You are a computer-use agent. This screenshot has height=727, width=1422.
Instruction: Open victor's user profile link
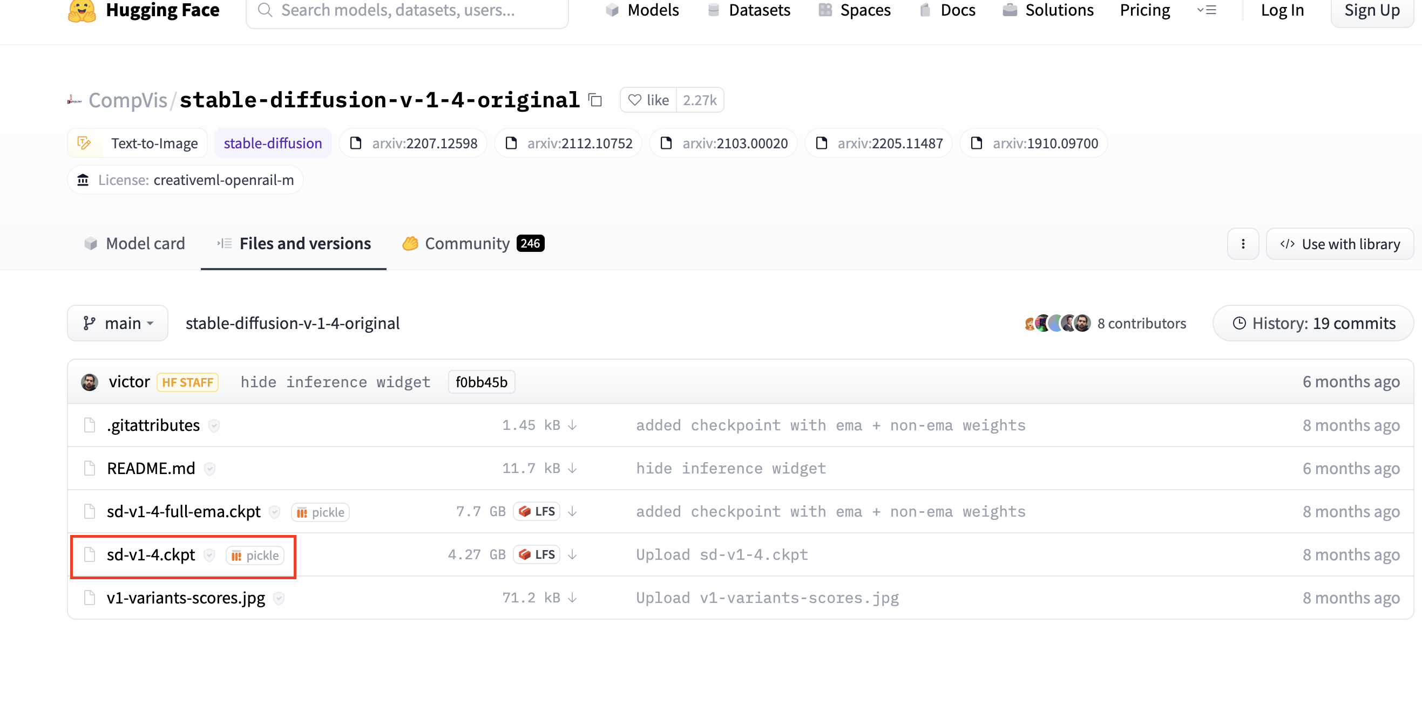(x=129, y=382)
